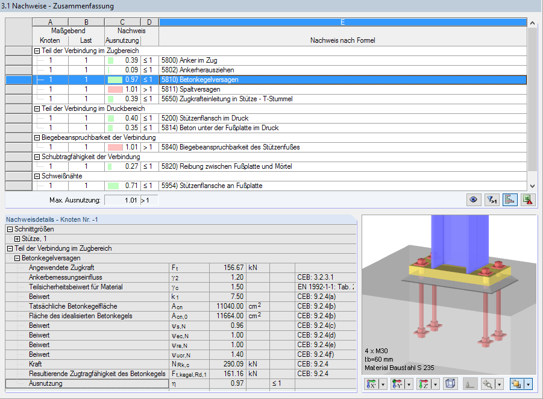Toggle the eye view mode button
Screen dimensions: 543x399
tap(474, 200)
